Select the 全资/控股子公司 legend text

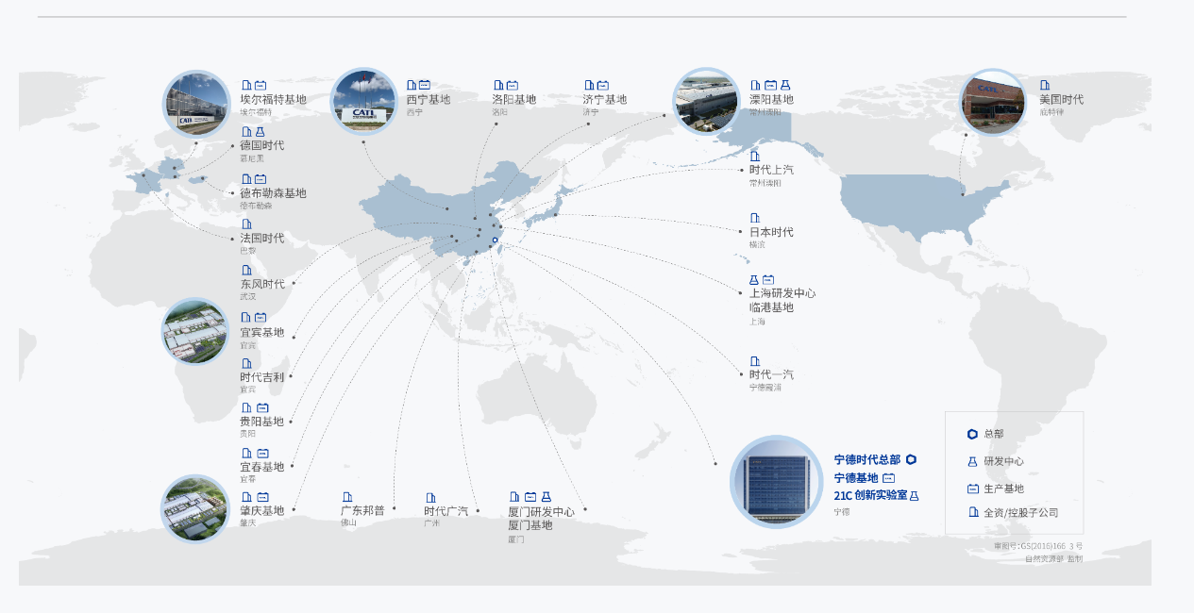click(1020, 513)
